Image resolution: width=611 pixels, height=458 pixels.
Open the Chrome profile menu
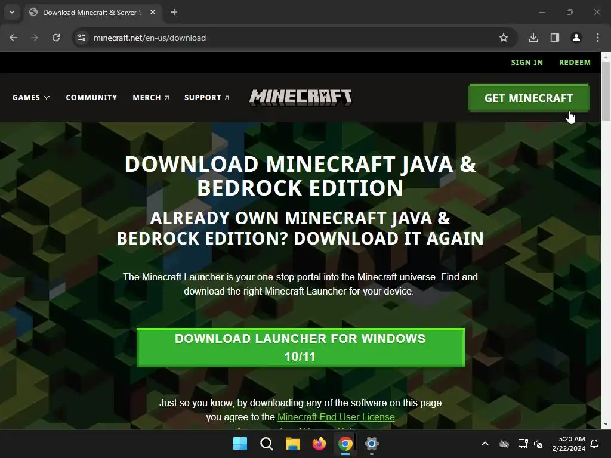(x=576, y=38)
